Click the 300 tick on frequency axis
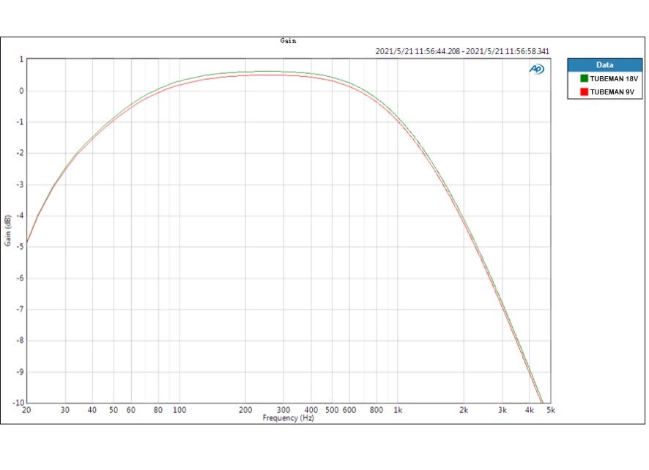This screenshot has height=470, width=649. tap(283, 410)
